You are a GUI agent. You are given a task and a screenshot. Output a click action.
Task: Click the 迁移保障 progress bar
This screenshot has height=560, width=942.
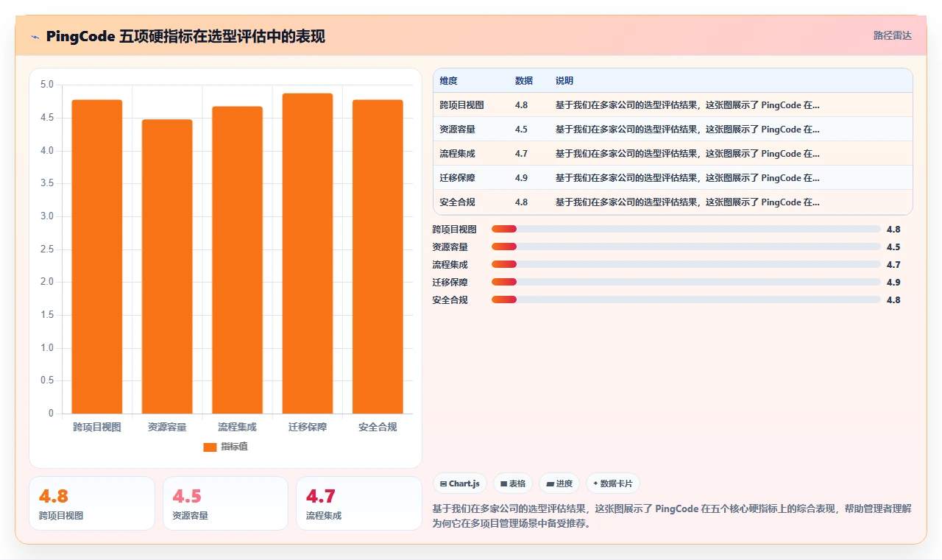pyautogui.click(x=686, y=282)
